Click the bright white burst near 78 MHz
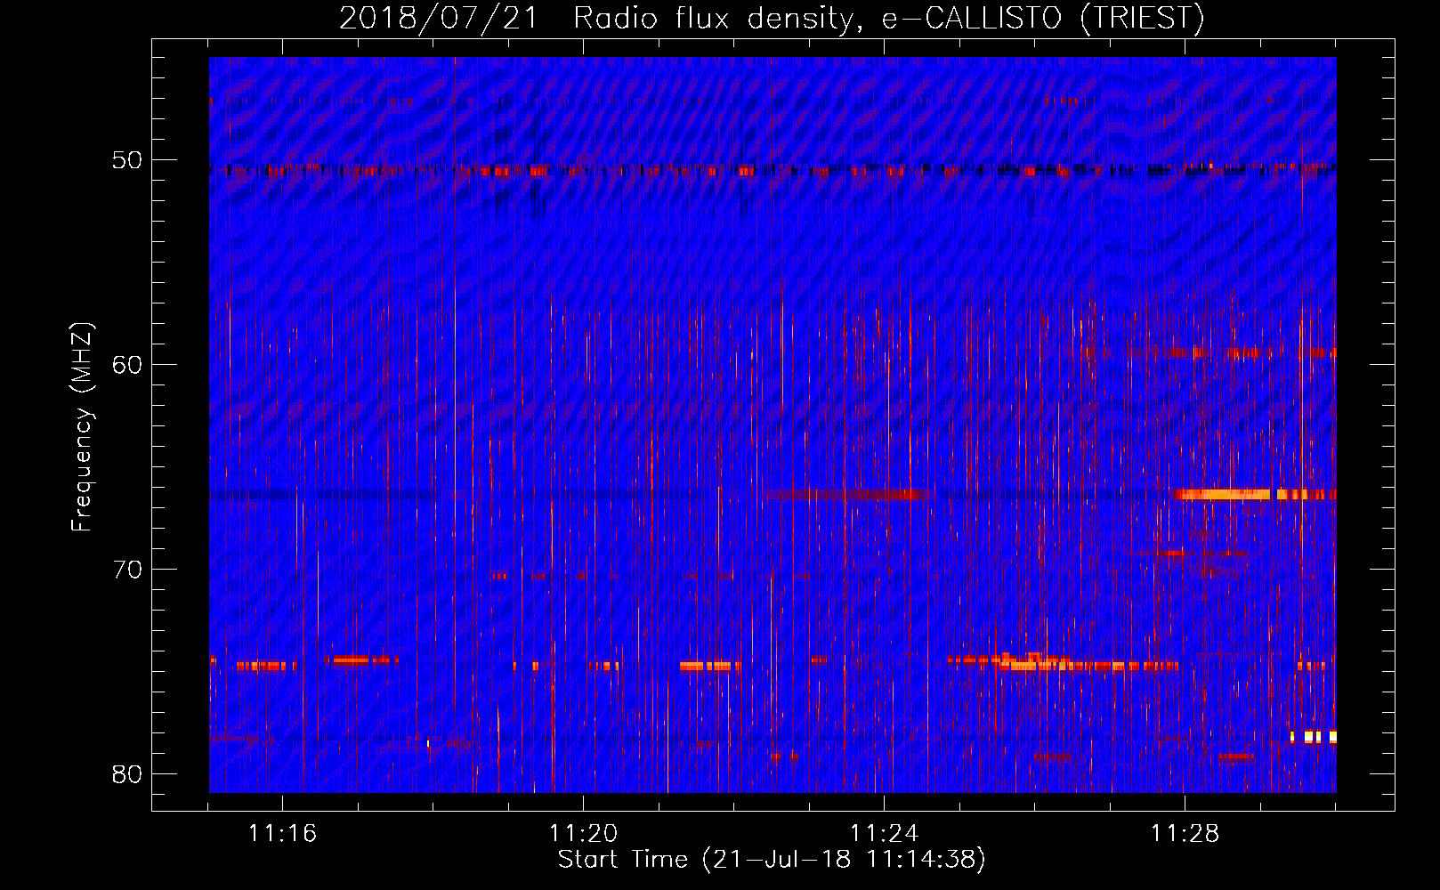Image resolution: width=1440 pixels, height=890 pixels. (x=1314, y=736)
